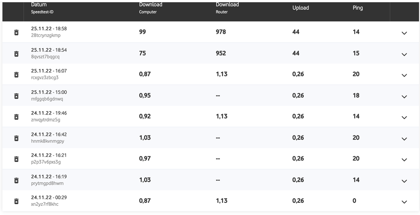420x215 pixels.
Task: Expand the xn2yz7rf8khc speedtest row
Action: [404, 202]
